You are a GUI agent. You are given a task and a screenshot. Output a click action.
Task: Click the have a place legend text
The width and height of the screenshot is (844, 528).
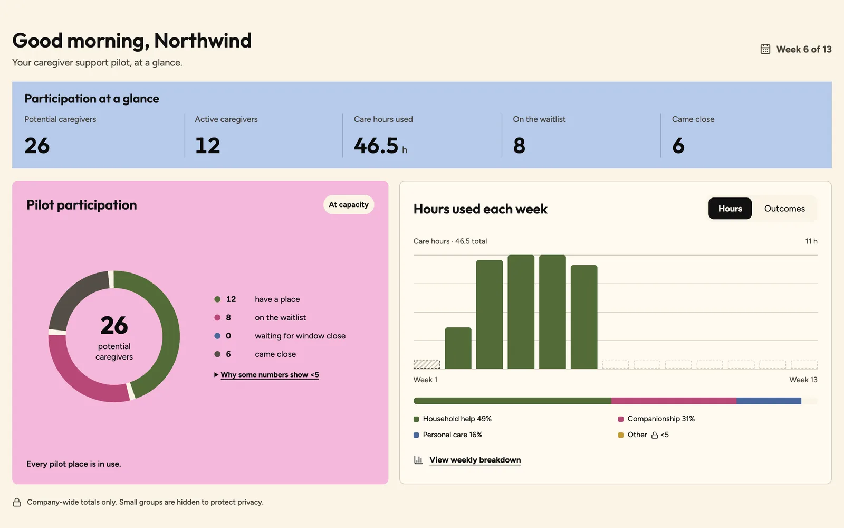pyautogui.click(x=277, y=299)
